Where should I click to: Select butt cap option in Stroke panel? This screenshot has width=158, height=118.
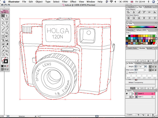click(150, 67)
